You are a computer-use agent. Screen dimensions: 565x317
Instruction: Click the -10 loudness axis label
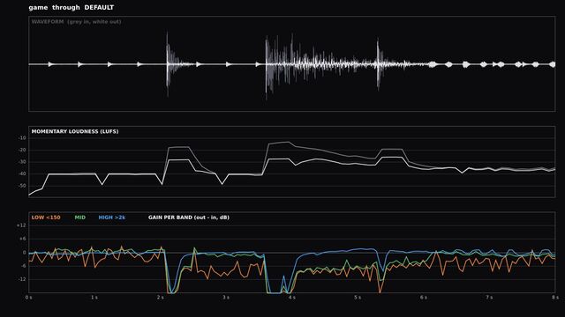pyautogui.click(x=22, y=138)
